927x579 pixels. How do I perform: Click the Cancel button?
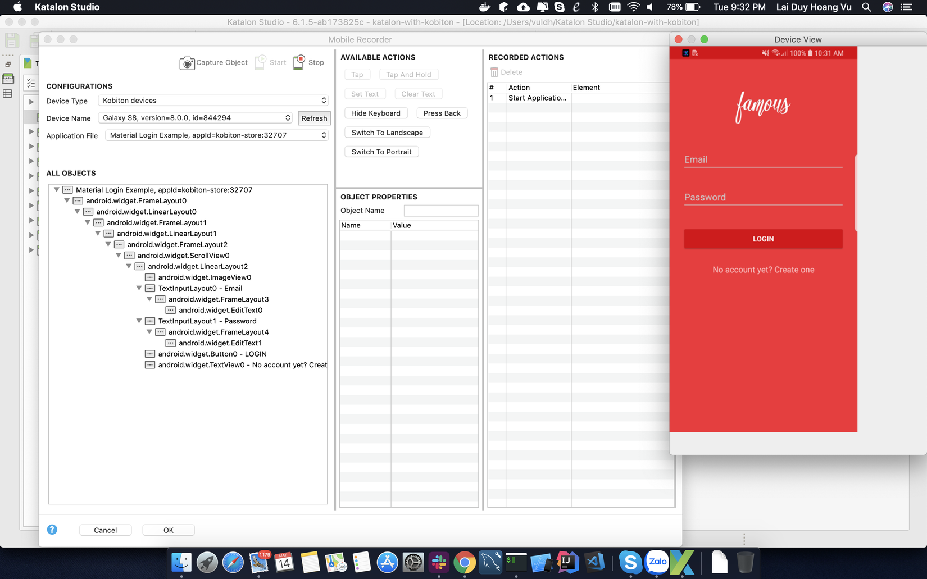106,530
